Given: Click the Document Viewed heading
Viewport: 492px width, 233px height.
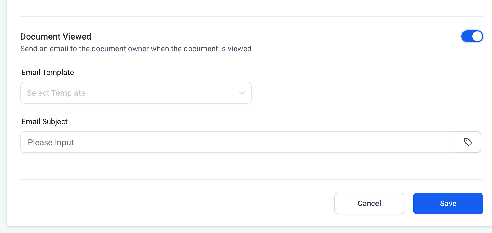Looking at the screenshot, I should 56,37.
